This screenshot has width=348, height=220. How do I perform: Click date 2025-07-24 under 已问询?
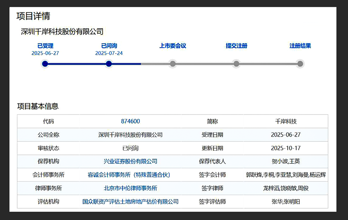pos(109,53)
